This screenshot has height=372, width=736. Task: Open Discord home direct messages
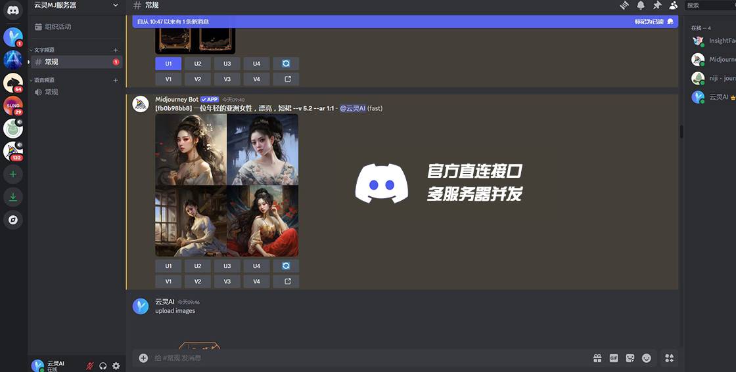coord(13,10)
